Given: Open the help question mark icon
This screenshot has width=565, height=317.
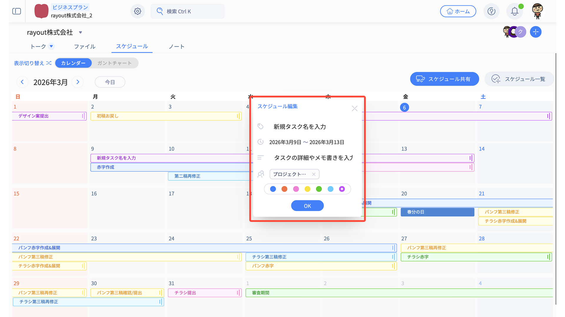Looking at the screenshot, I should [491, 11].
